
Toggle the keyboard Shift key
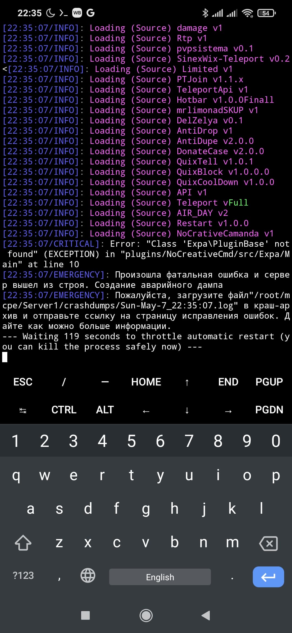pos(23,543)
